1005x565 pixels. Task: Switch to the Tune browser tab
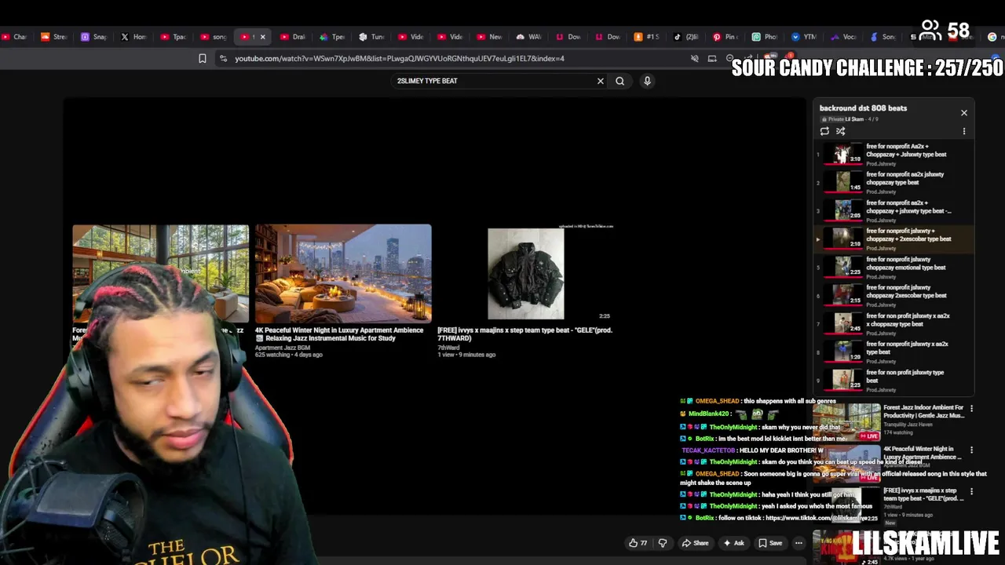[x=371, y=37]
